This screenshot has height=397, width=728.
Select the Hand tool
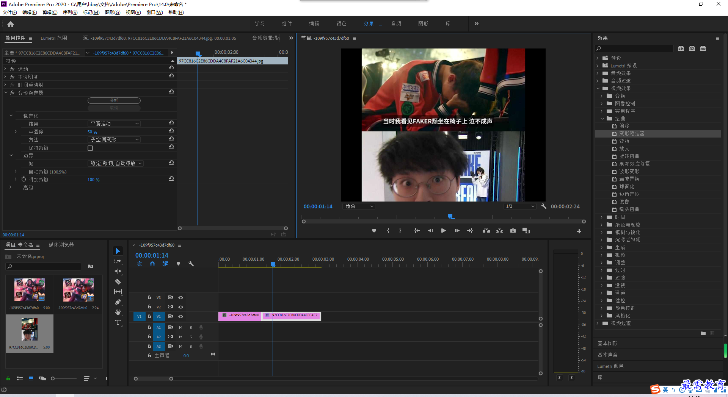tap(118, 312)
